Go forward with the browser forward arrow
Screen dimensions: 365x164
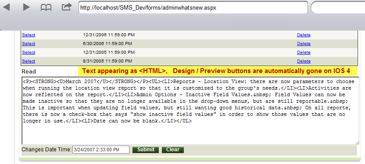[x=26, y=7]
